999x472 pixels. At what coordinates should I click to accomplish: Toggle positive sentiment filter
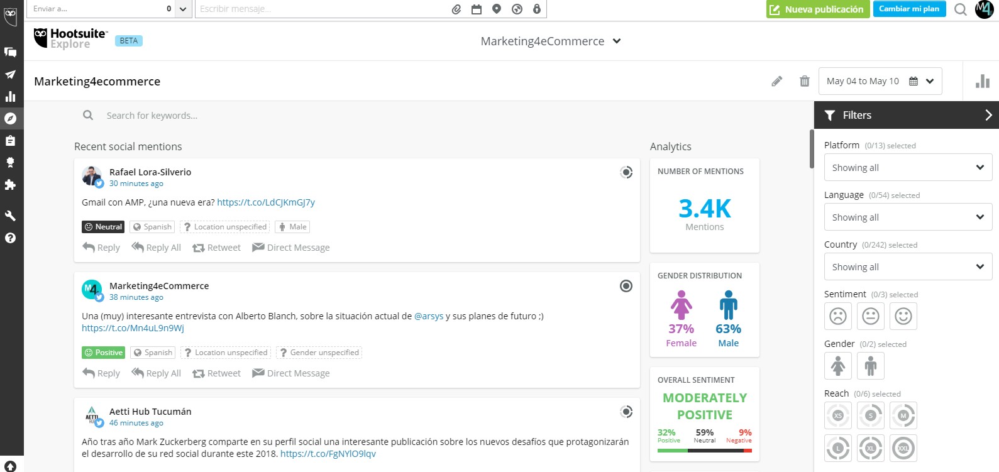[903, 316]
